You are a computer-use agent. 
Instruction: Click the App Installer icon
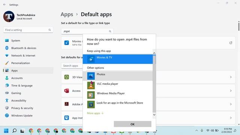pos(67,118)
